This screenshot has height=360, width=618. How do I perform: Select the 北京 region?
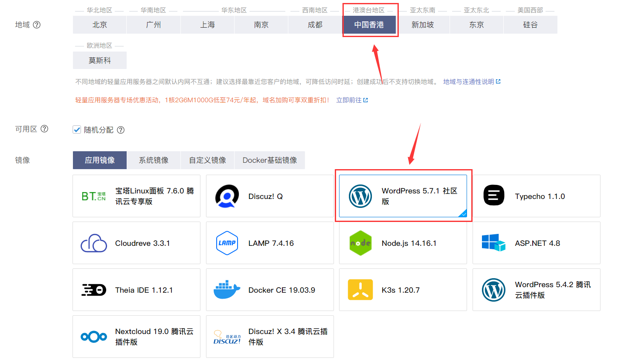[x=99, y=25]
